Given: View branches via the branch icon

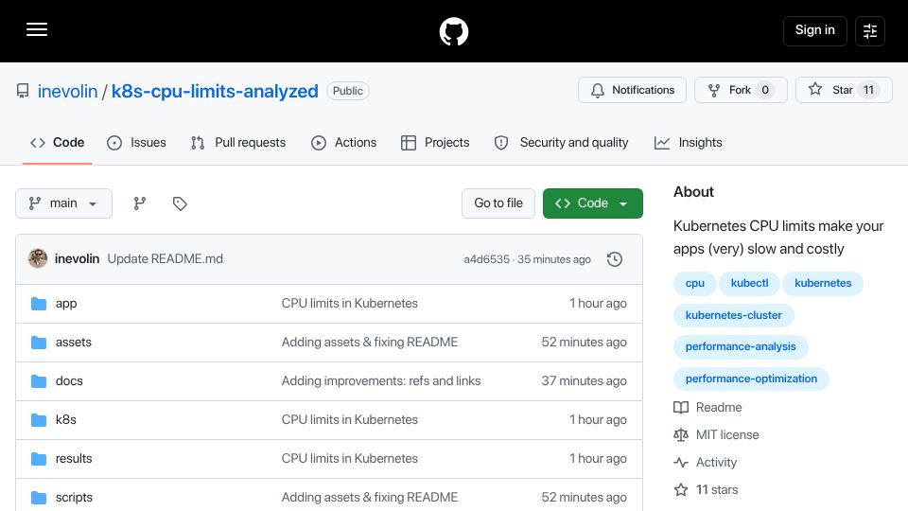Looking at the screenshot, I should pyautogui.click(x=140, y=203).
